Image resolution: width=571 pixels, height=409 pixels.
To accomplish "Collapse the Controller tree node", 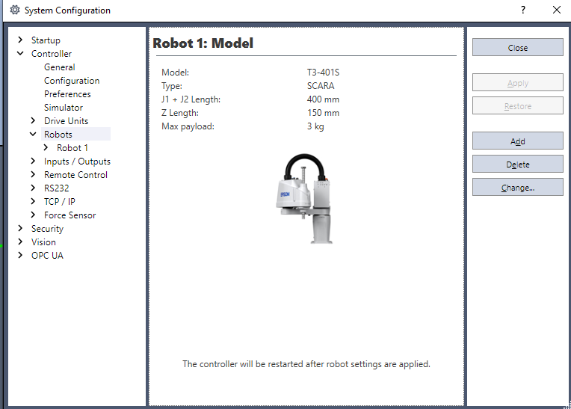I will [20, 53].
